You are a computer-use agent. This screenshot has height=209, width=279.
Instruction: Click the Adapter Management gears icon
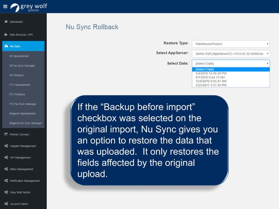tap(6, 146)
